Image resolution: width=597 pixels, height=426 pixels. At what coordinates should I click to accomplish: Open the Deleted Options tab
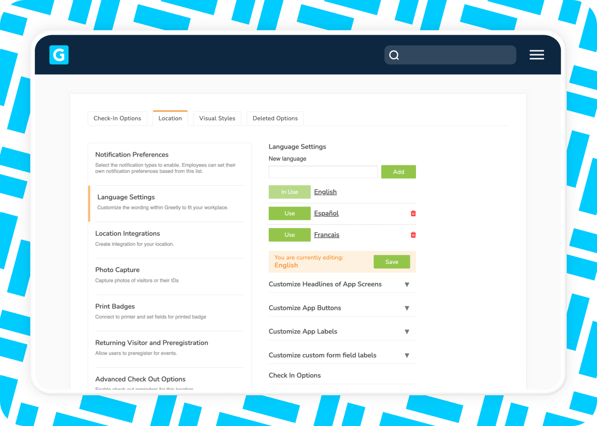[275, 118]
